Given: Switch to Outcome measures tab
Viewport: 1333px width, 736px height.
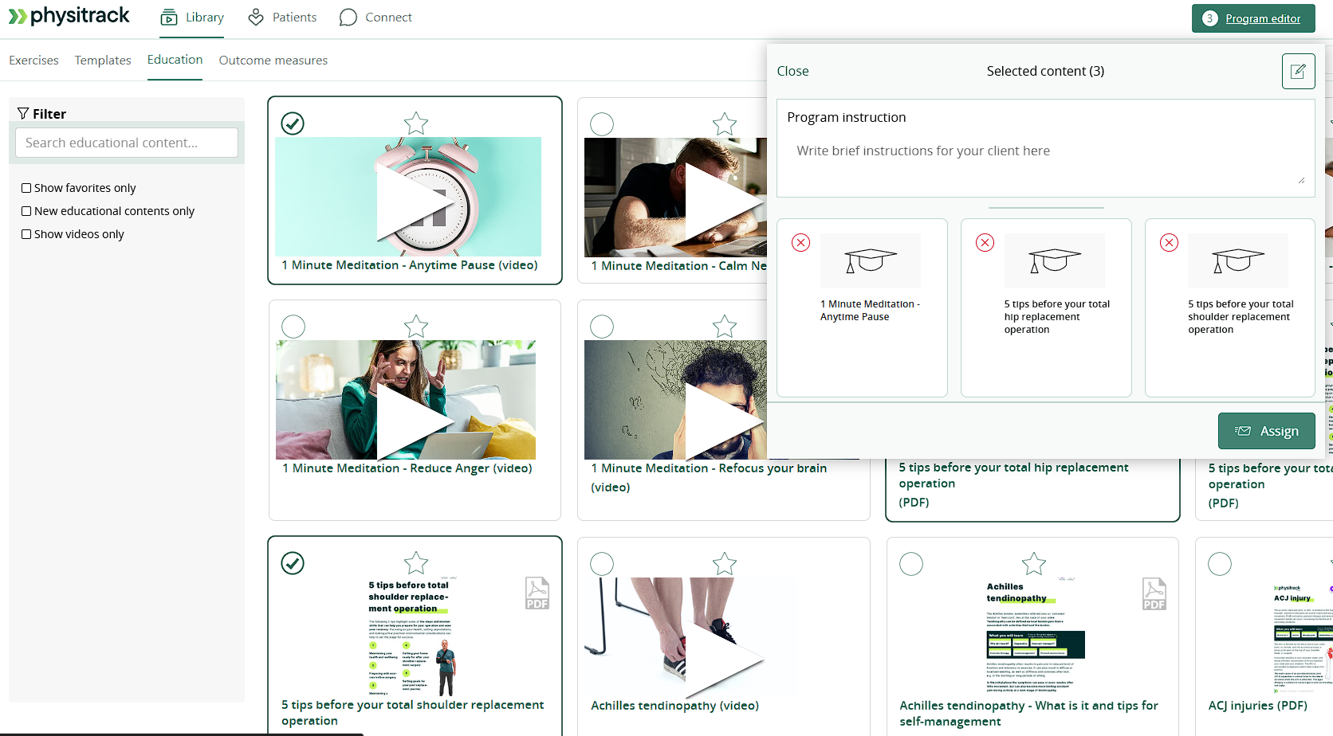Looking at the screenshot, I should click(273, 61).
